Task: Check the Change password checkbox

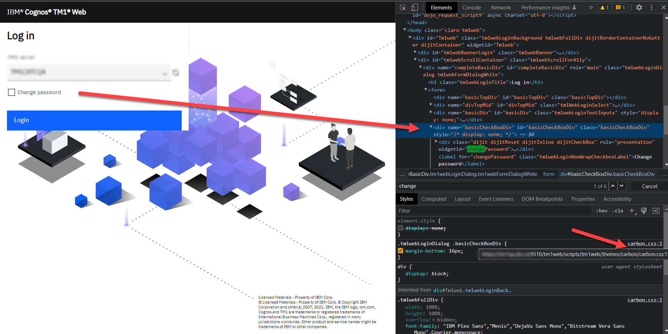Action: 12,92
